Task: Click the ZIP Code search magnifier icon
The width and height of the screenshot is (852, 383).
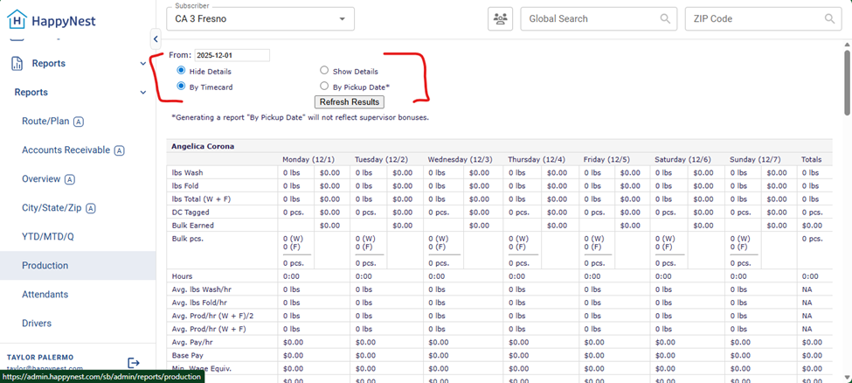Action: pos(830,18)
